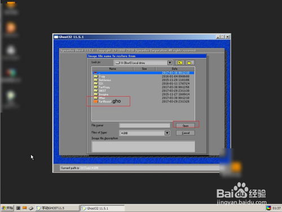Sort list by Size column header
The image size is (282, 212).
144,69
